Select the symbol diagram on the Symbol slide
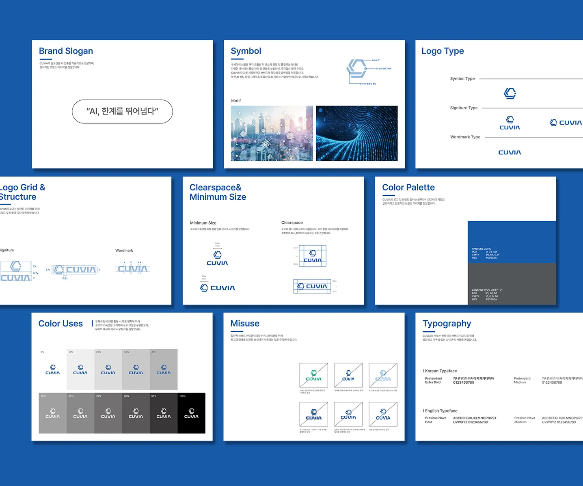The height and width of the screenshot is (486, 583). [369, 71]
